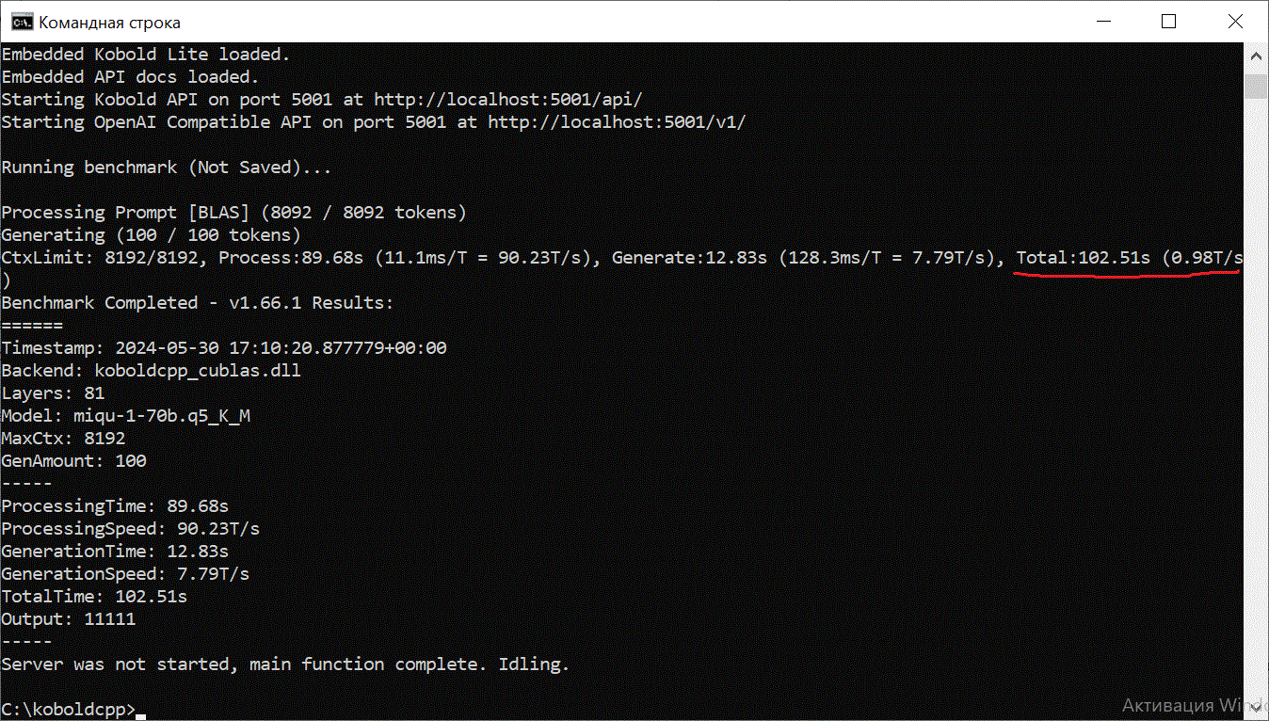Viewport: 1269px width, 721px height.
Task: Click the scrollbar up arrow
Action: pos(1256,56)
